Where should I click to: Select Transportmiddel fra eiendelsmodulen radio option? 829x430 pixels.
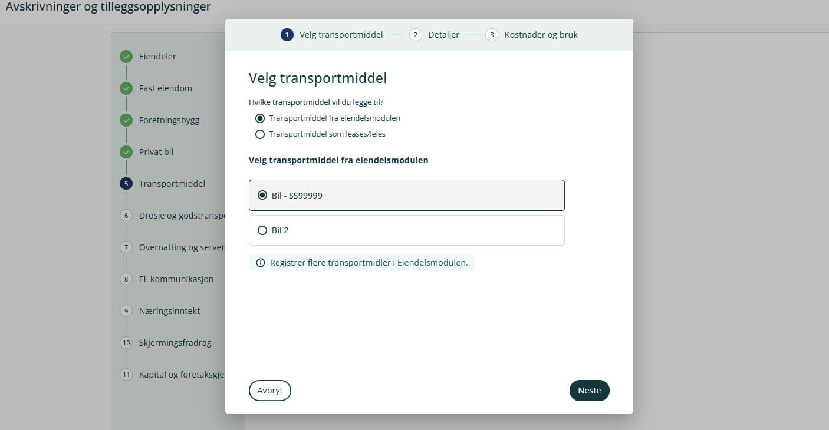260,118
